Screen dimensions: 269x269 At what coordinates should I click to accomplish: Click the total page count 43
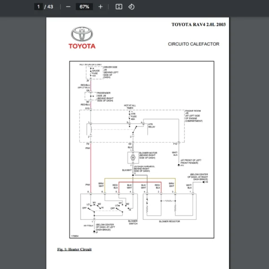50,7
